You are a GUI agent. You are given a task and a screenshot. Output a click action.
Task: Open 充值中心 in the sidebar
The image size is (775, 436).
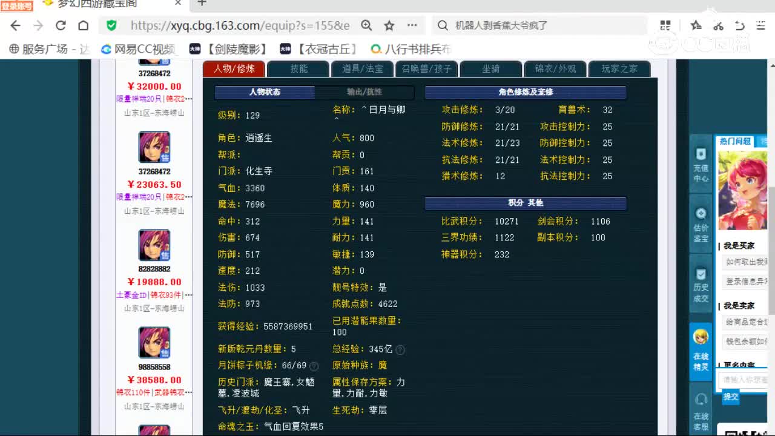701,165
